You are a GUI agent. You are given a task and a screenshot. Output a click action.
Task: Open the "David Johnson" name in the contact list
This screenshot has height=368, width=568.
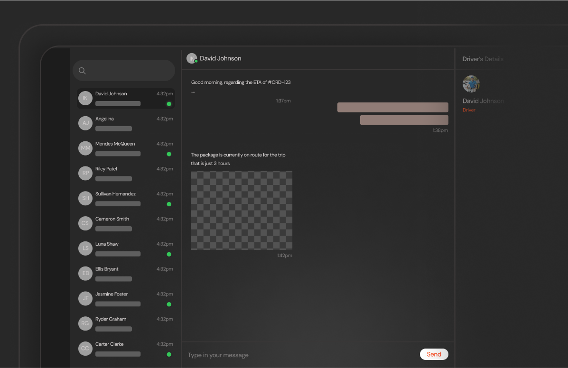(x=111, y=94)
